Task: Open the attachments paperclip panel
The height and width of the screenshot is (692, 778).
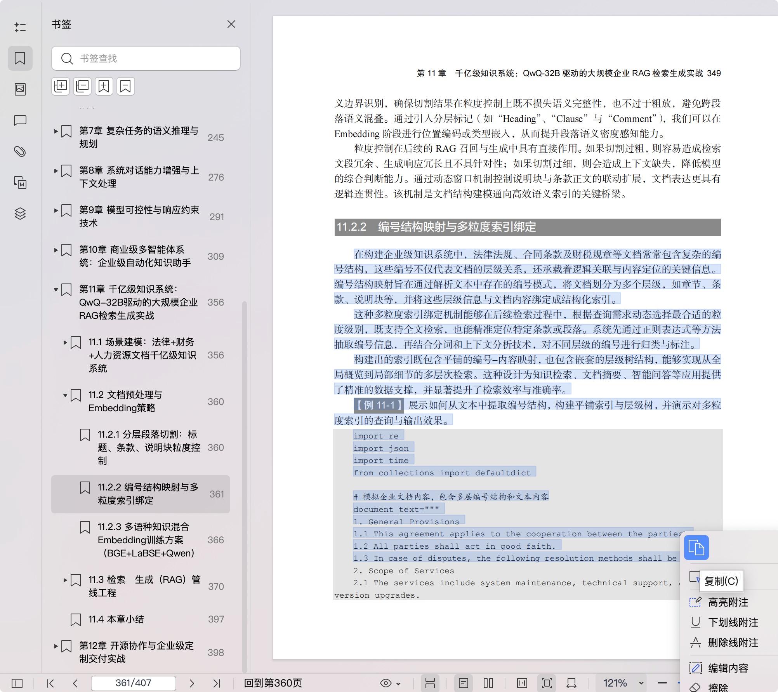Action: (x=20, y=151)
